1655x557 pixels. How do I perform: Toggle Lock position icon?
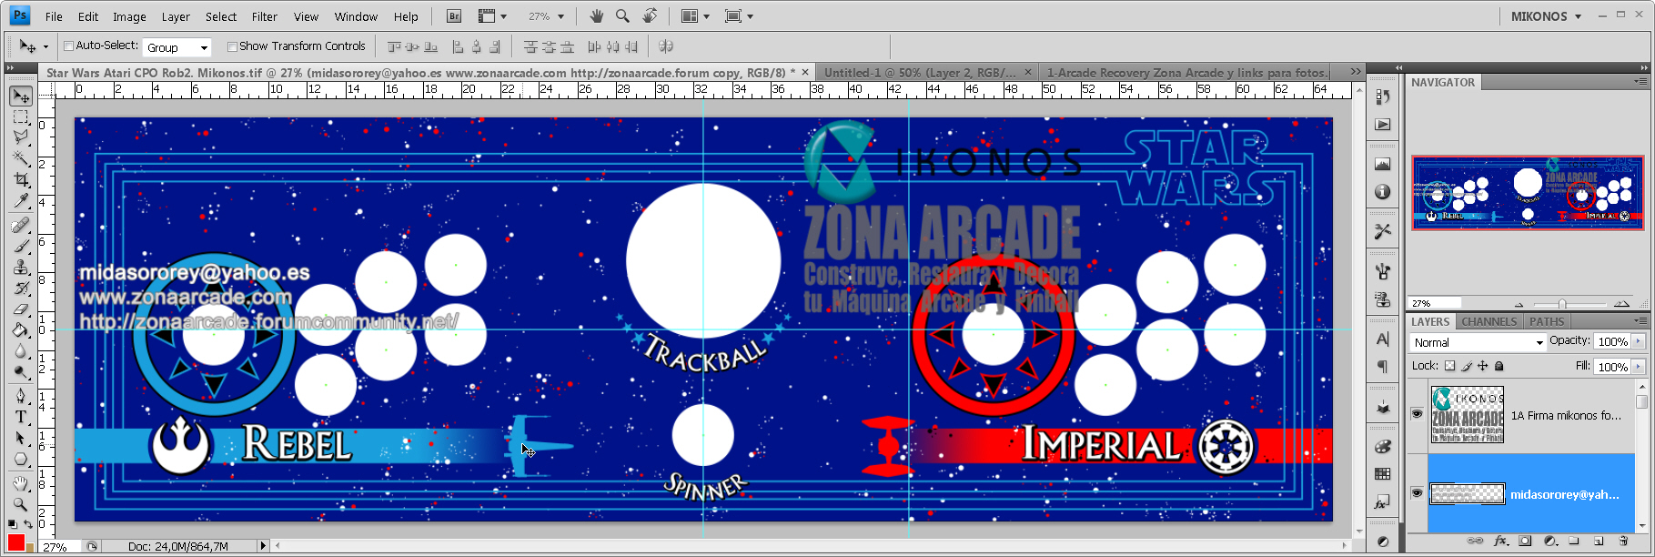(1483, 366)
